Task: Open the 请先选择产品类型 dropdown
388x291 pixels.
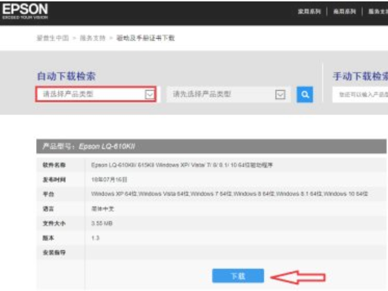Action: point(228,94)
